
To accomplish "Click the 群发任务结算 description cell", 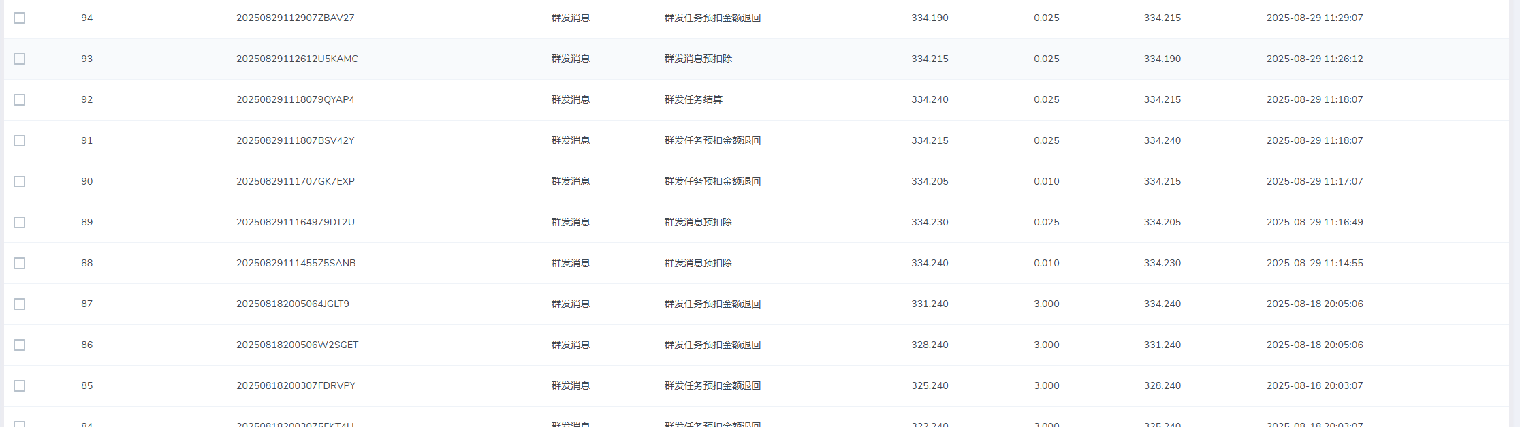I will click(x=693, y=99).
